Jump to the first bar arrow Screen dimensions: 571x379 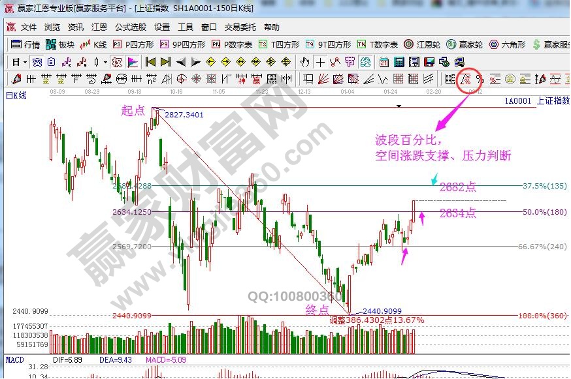coord(150,63)
